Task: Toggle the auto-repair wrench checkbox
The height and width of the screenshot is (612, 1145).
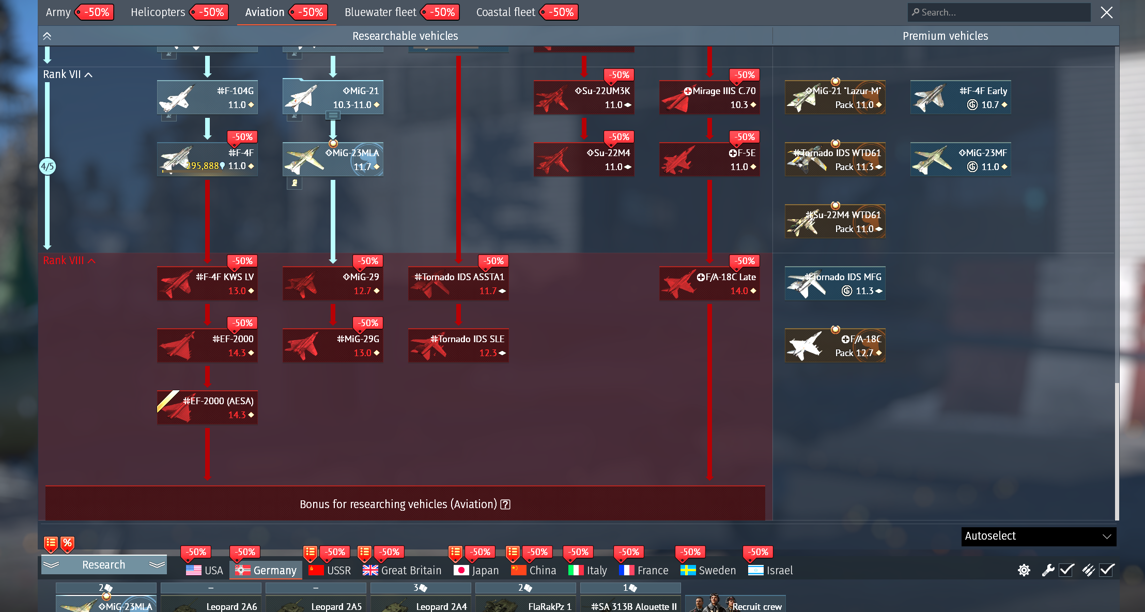Action: 1066,570
